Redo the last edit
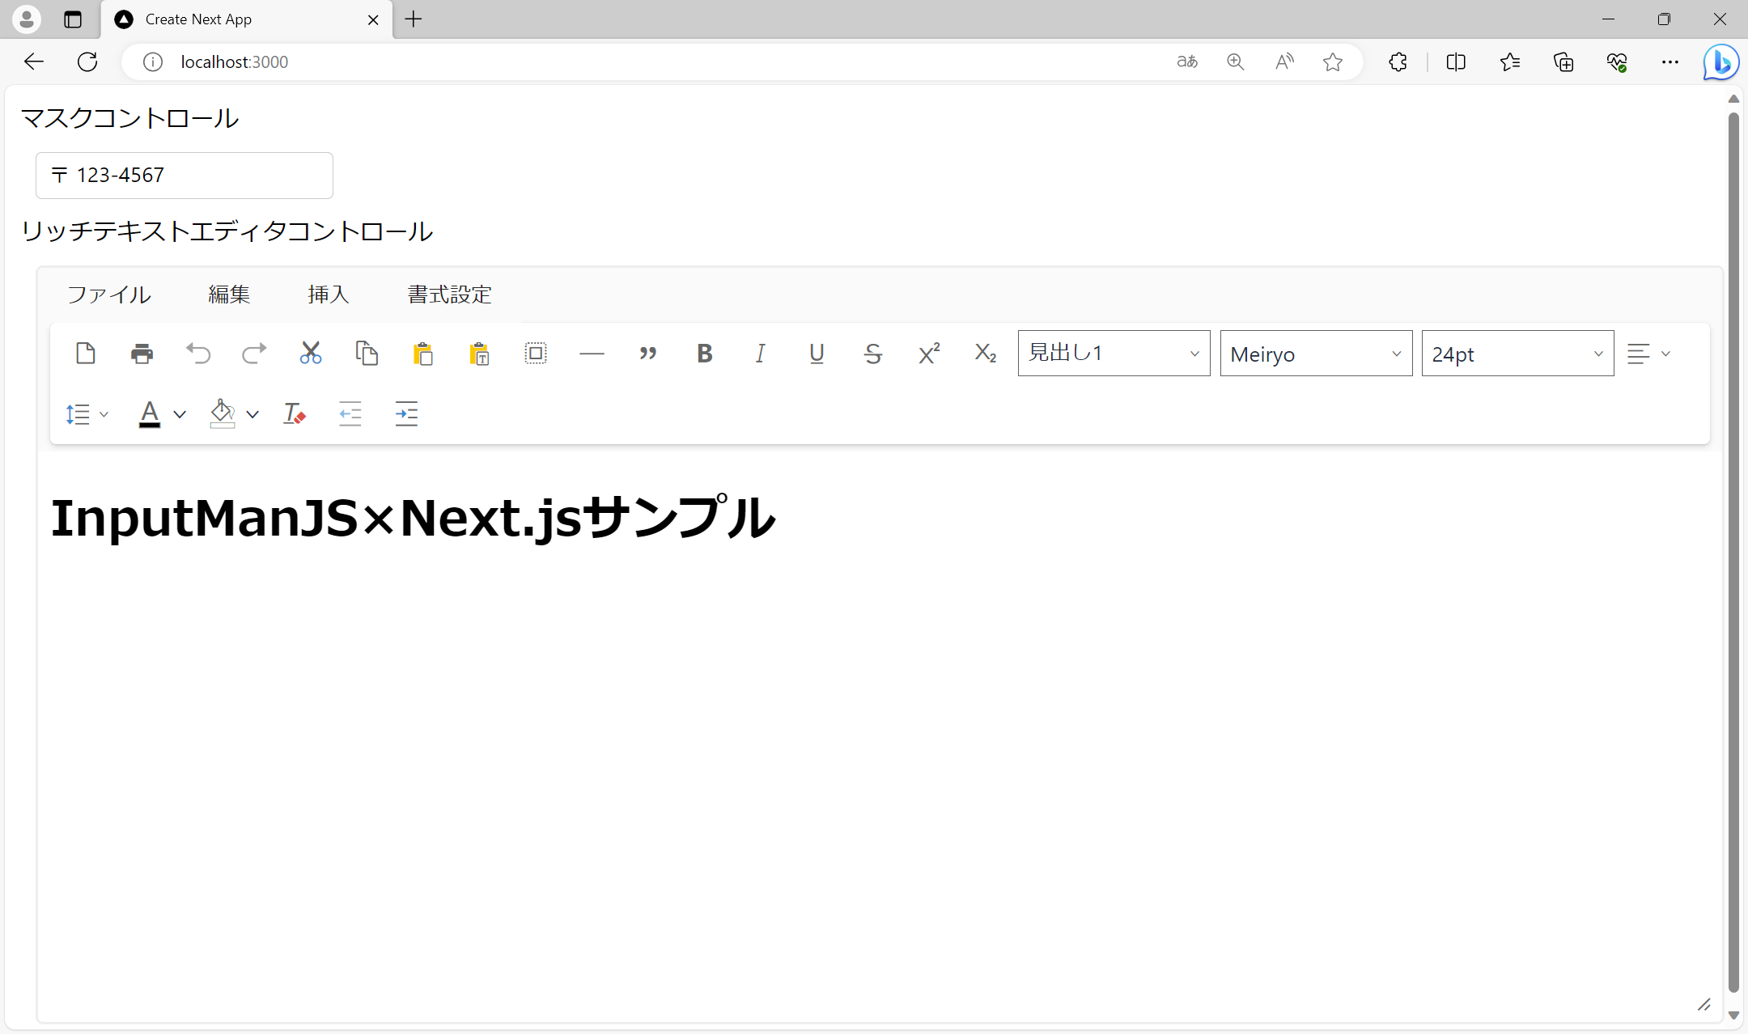 [x=254, y=354]
